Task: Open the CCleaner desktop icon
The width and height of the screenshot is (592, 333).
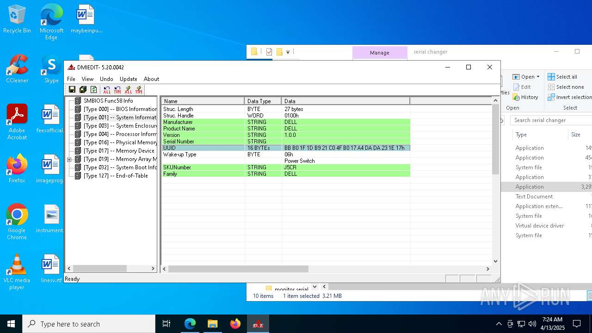Action: [17, 69]
